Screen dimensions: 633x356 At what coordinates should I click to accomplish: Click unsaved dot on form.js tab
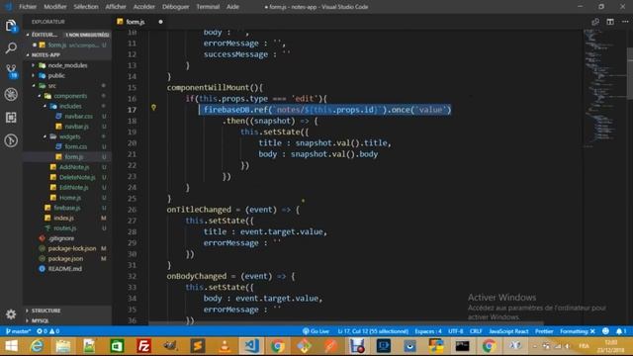pos(160,22)
